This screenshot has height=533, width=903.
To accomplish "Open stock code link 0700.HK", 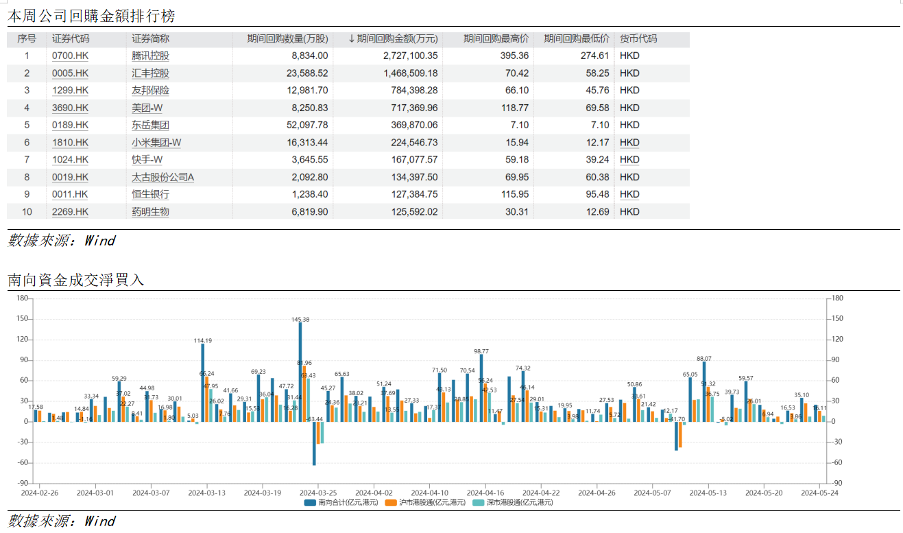I will (70, 56).
